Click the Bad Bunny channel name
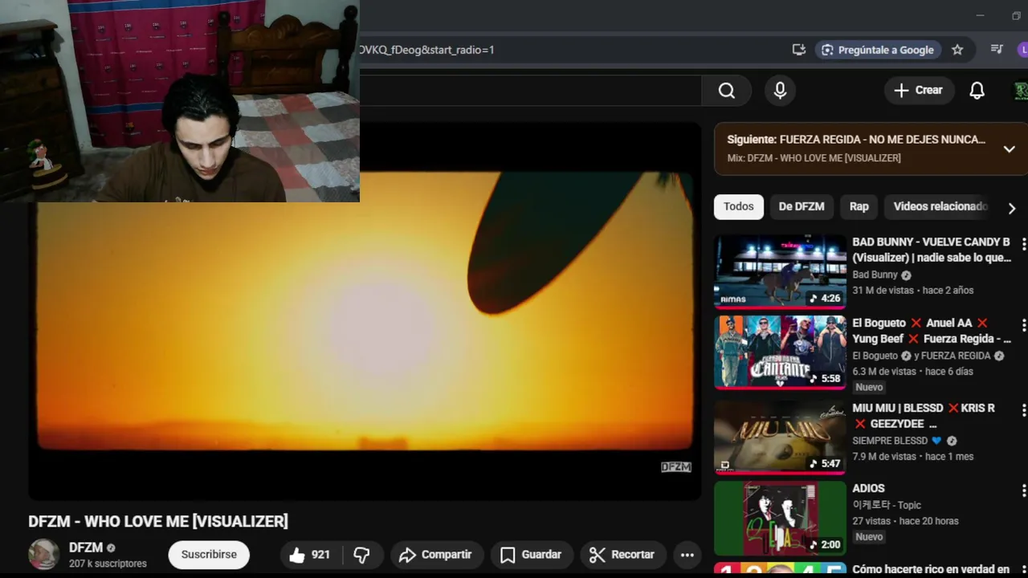 (875, 275)
